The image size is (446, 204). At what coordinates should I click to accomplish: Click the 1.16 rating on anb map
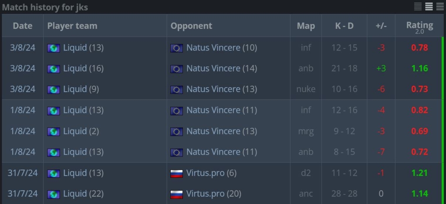coord(419,68)
